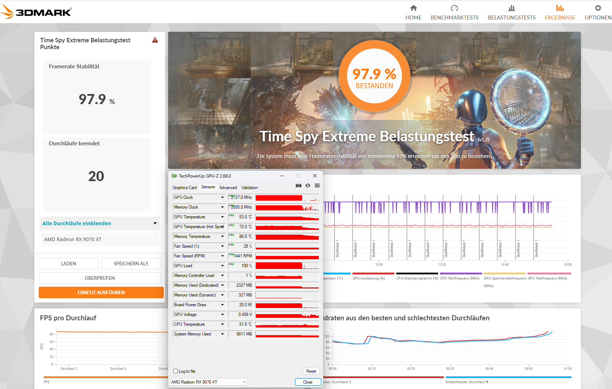Click 97.9 % BESTANDEN score circle
This screenshot has height=389, width=612.
tap(375, 76)
